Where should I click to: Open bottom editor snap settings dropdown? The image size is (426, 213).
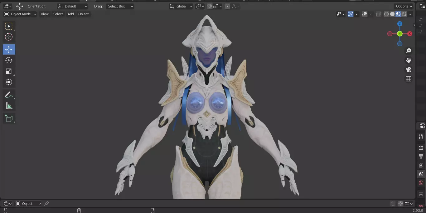408,204
